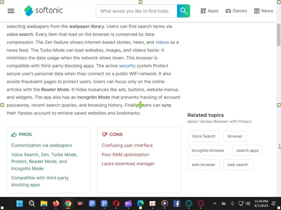Screen dimensions: 281x210
Task: Click the Softonic logo
Action: (x=44, y=11)
